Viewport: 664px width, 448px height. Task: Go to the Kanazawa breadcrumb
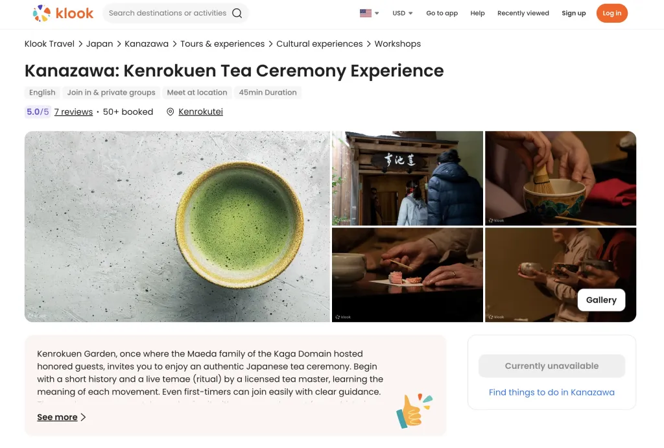[147, 44]
